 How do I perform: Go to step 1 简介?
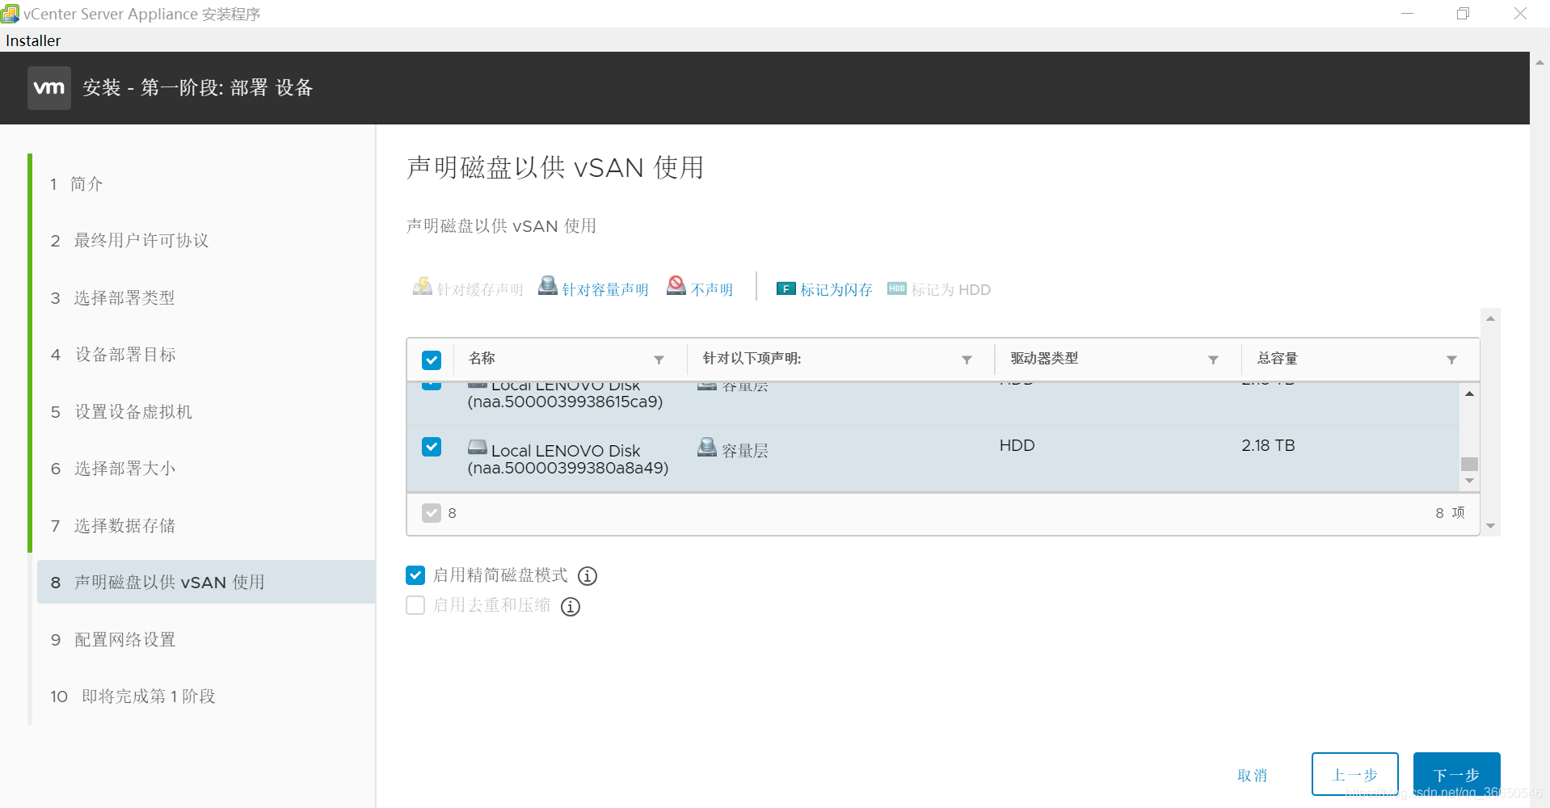(x=76, y=184)
